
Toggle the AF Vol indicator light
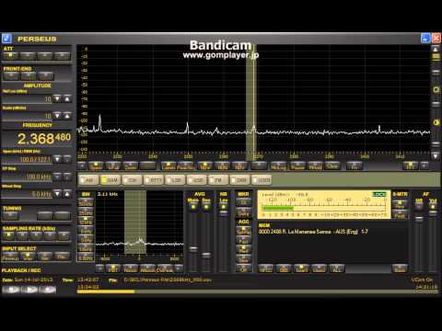coord(433,207)
